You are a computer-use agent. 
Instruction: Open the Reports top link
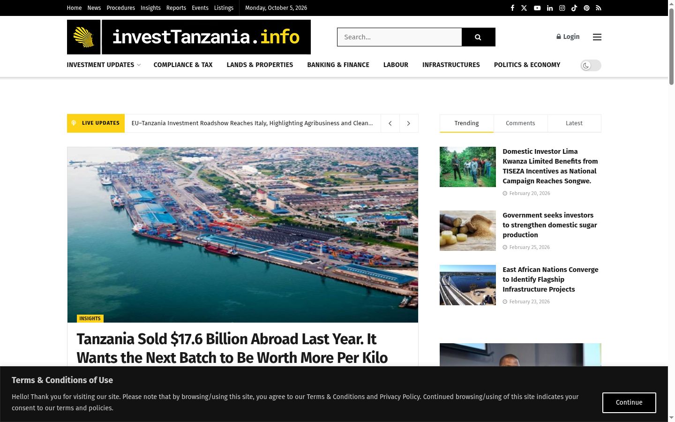(176, 8)
